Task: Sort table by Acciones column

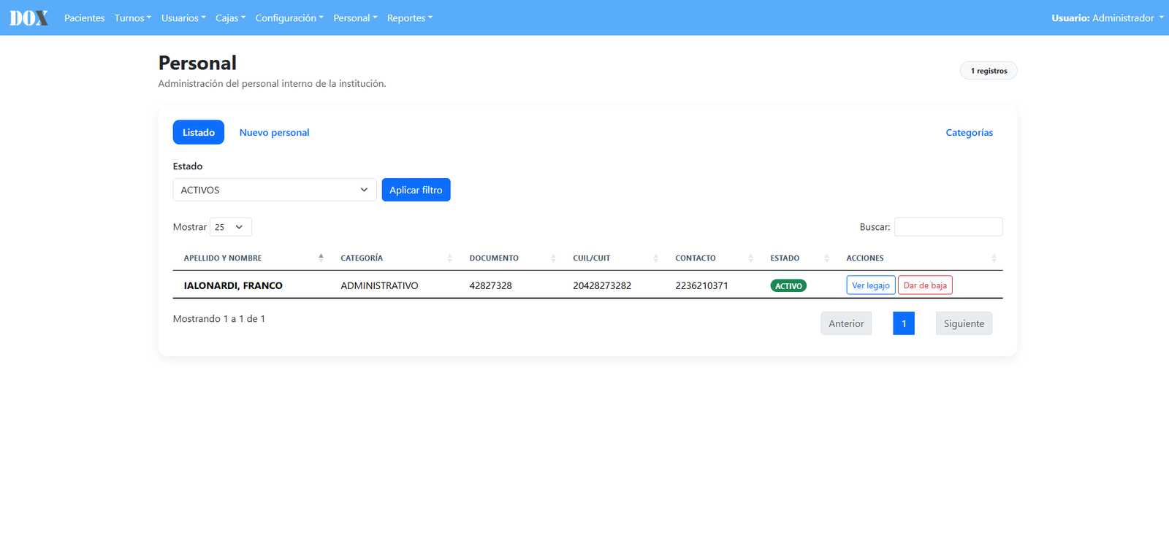Action: (x=920, y=258)
